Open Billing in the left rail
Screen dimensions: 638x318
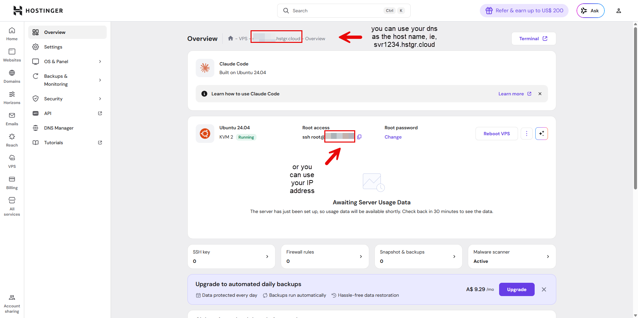[x=12, y=183]
